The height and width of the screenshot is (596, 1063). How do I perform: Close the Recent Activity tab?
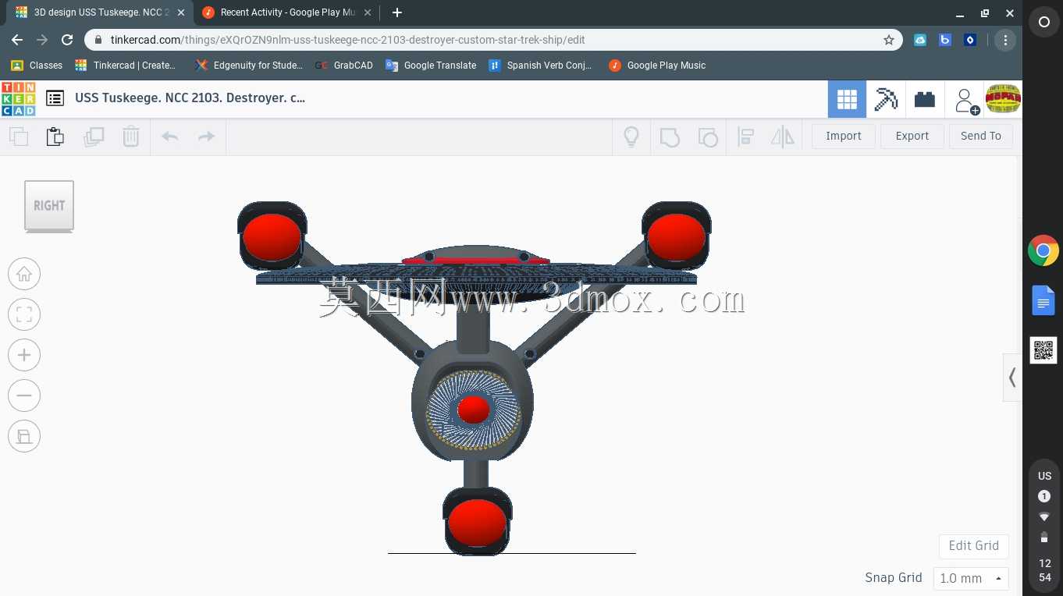point(368,12)
